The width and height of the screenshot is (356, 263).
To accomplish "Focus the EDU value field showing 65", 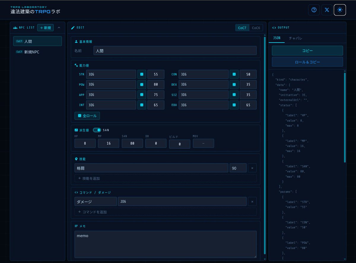I will (248, 105).
